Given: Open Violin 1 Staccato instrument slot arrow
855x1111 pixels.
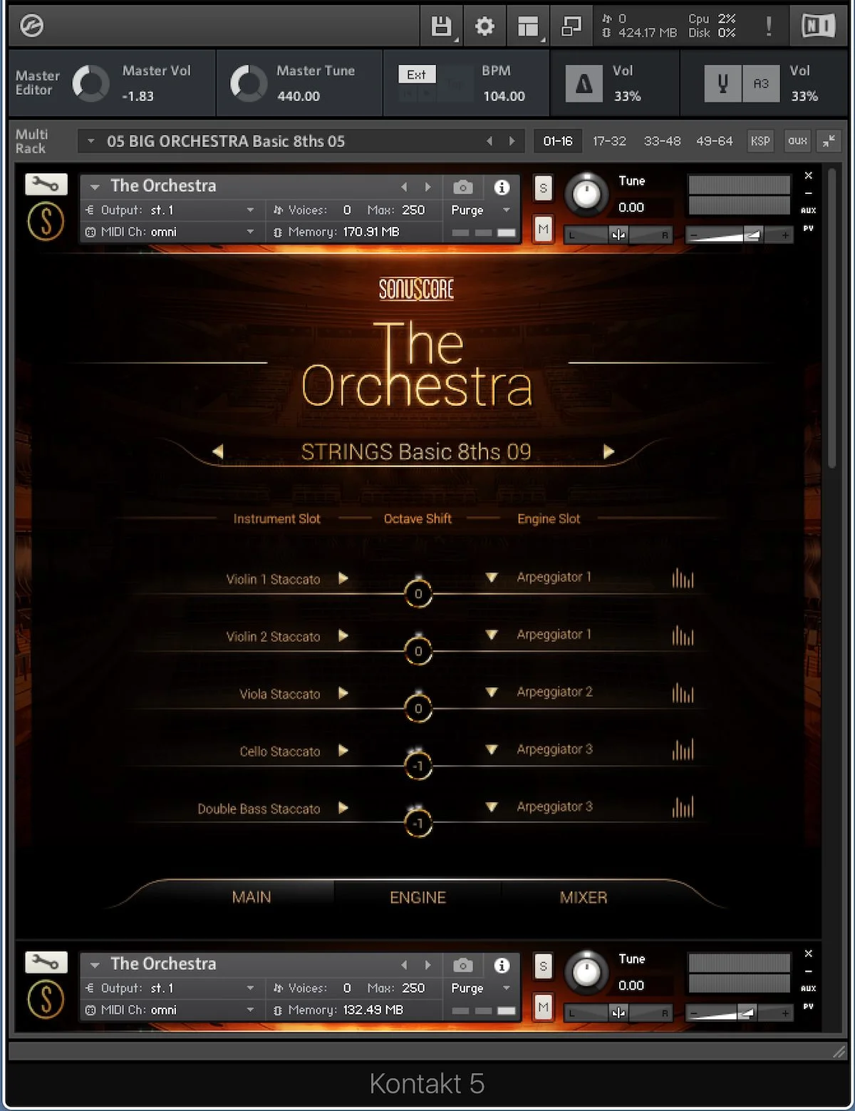Looking at the screenshot, I should pos(343,578).
